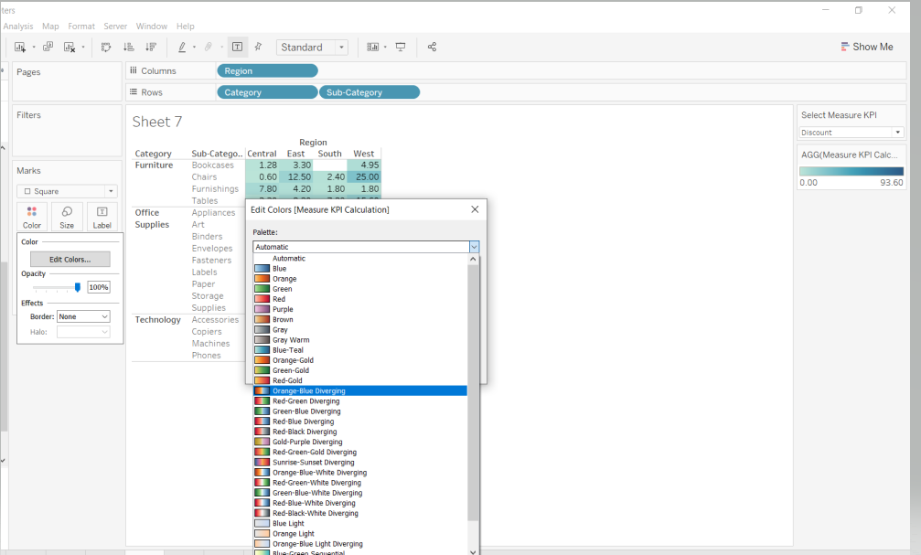Choose the Red-Black-White Diverging palette
The height and width of the screenshot is (555, 921).
point(360,513)
